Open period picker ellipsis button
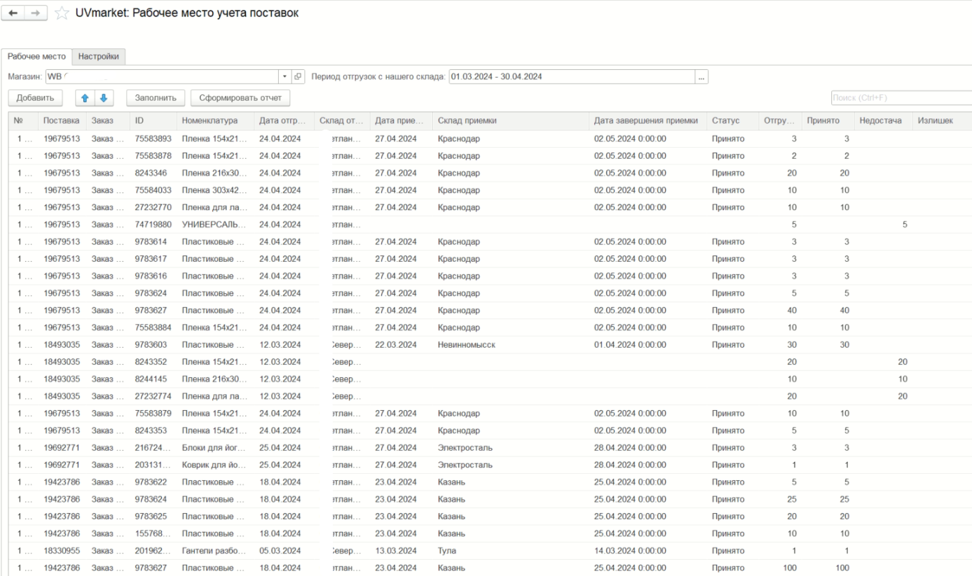Viewport: 972px width, 576px height. pyautogui.click(x=702, y=76)
